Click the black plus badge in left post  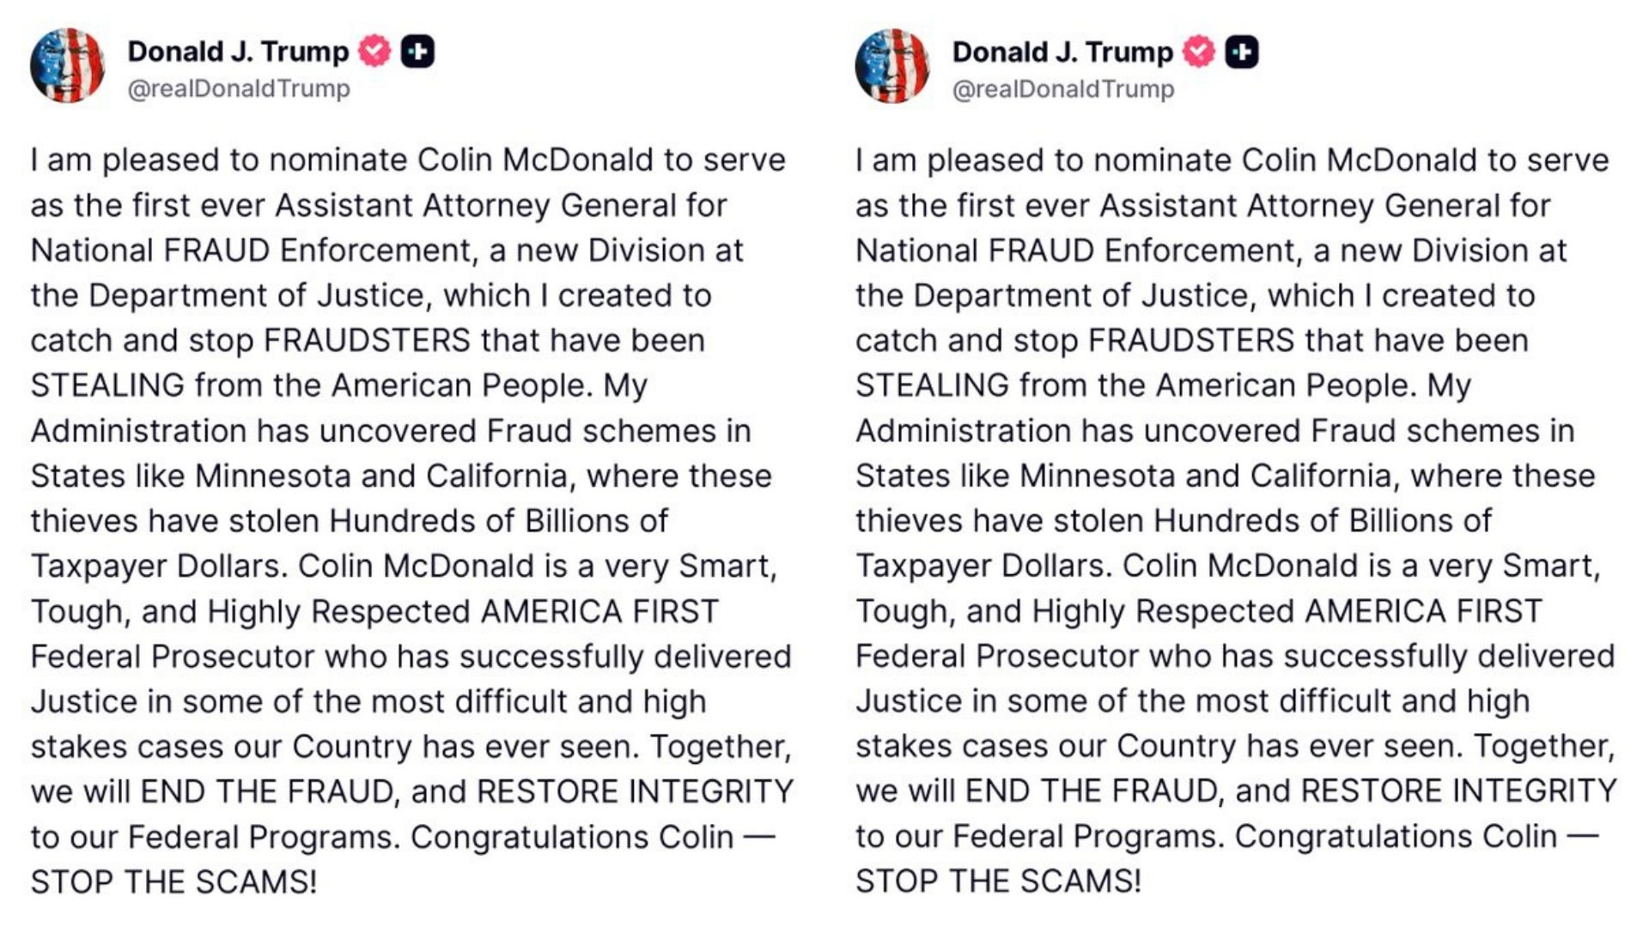[418, 51]
